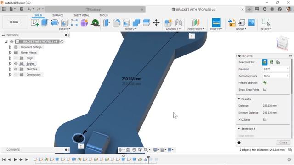294x165 pixels.
Task: Select the Combine tool
Action: [136, 22]
